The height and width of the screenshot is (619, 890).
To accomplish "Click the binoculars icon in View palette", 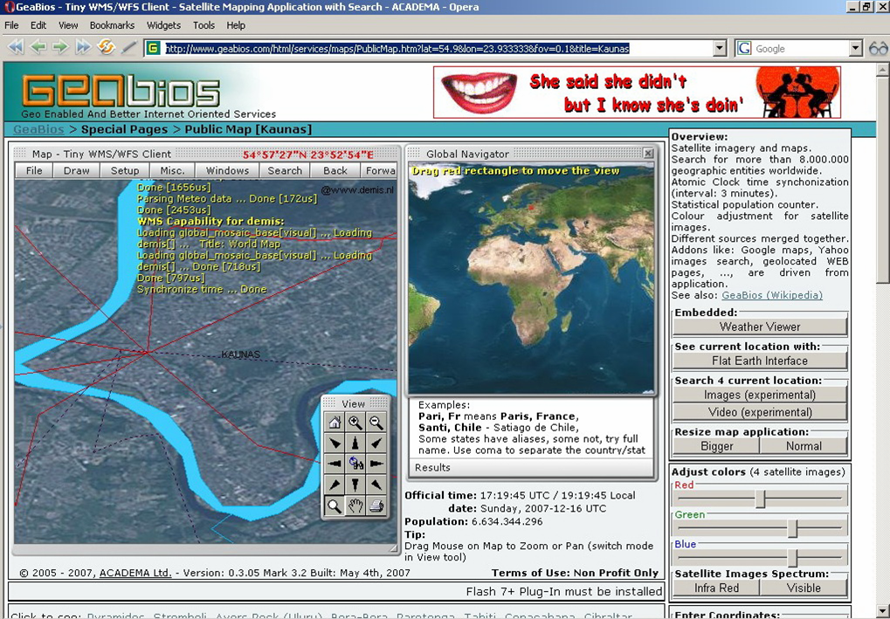I will [x=355, y=464].
